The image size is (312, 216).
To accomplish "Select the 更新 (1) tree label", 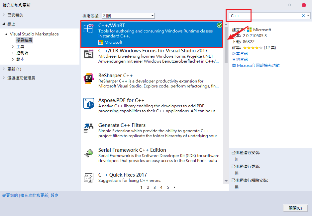I will (14, 69).
